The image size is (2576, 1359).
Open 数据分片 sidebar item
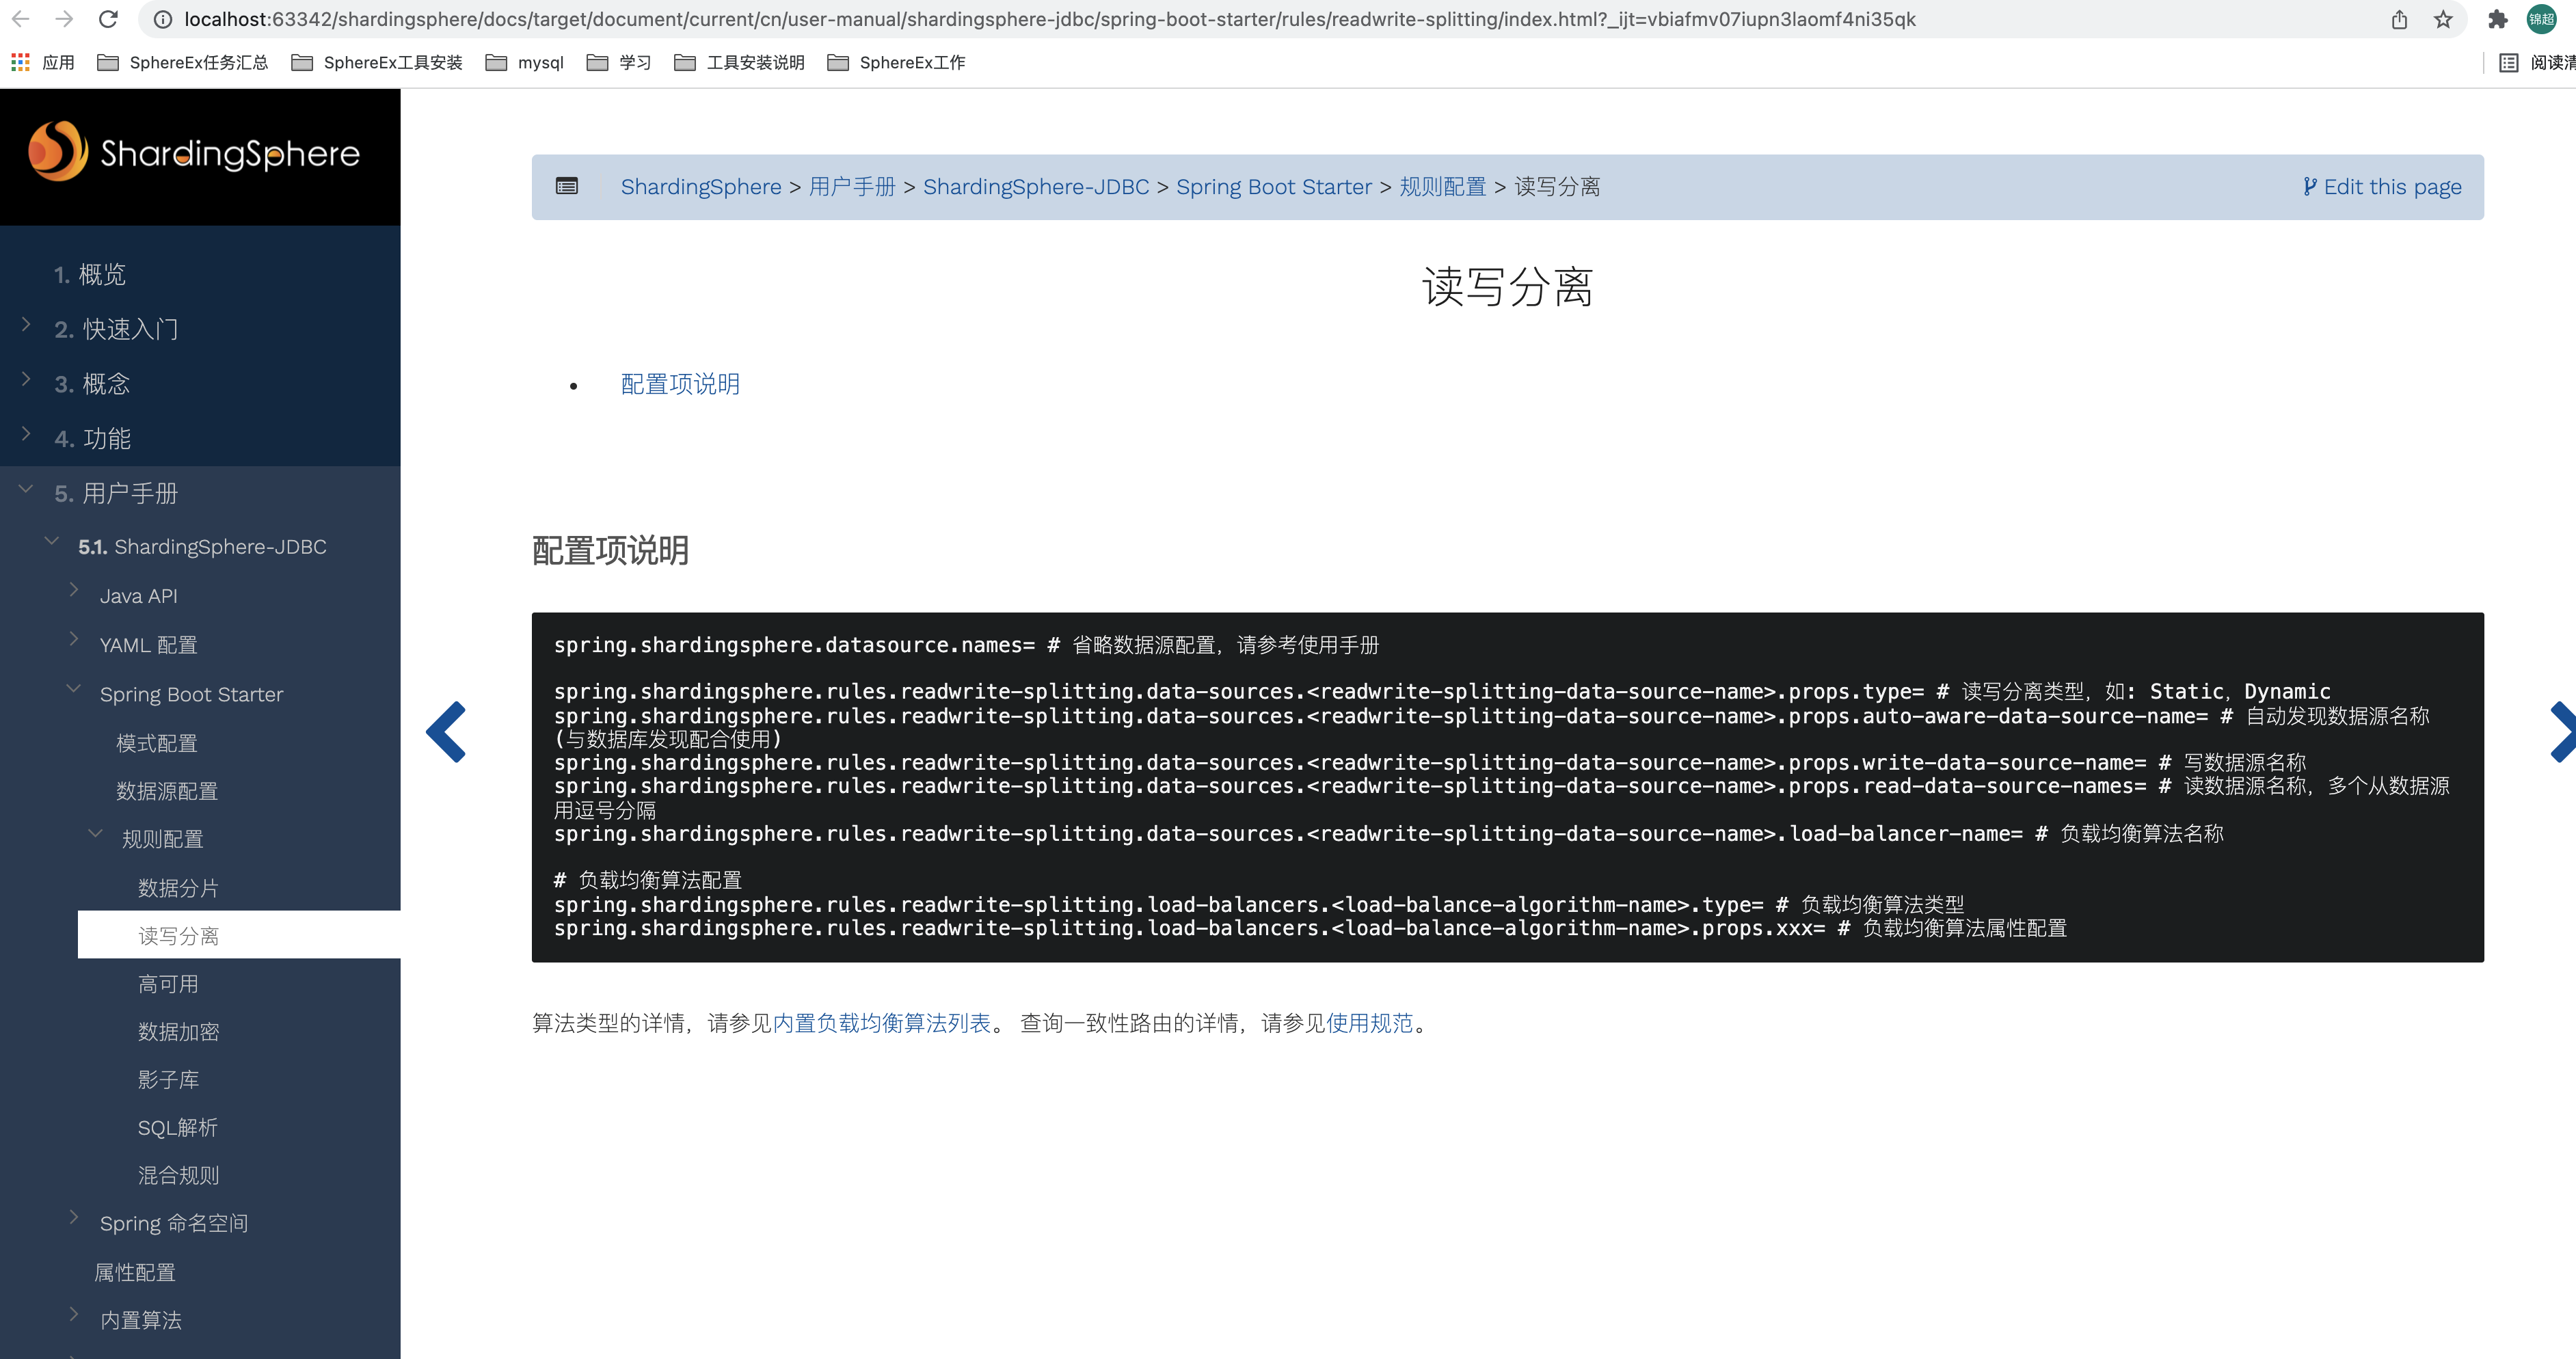179,888
